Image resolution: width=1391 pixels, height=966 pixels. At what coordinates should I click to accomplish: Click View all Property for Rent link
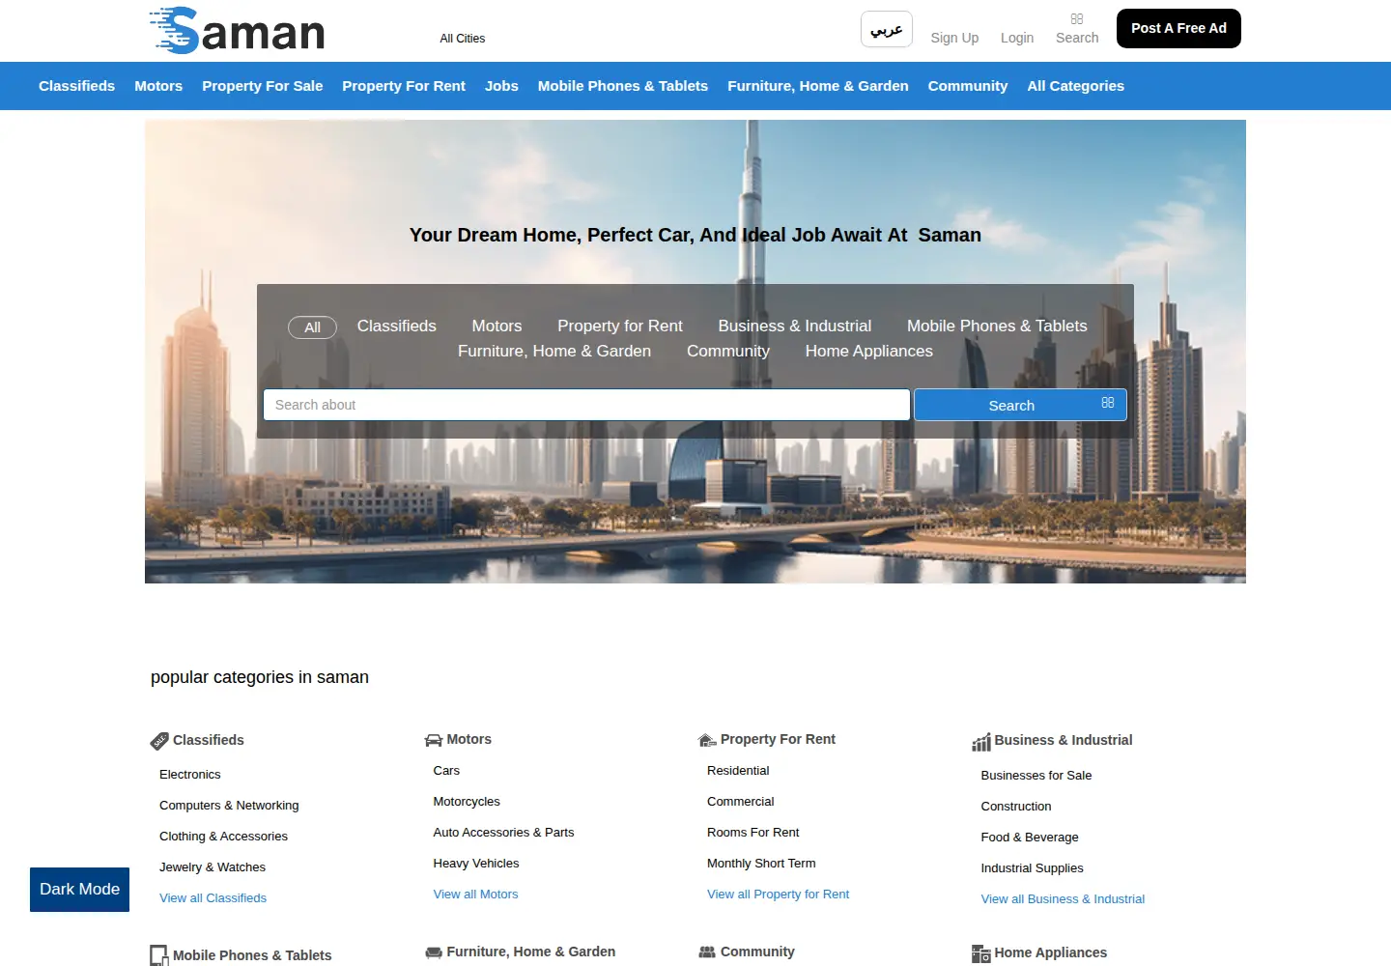pyautogui.click(x=778, y=895)
